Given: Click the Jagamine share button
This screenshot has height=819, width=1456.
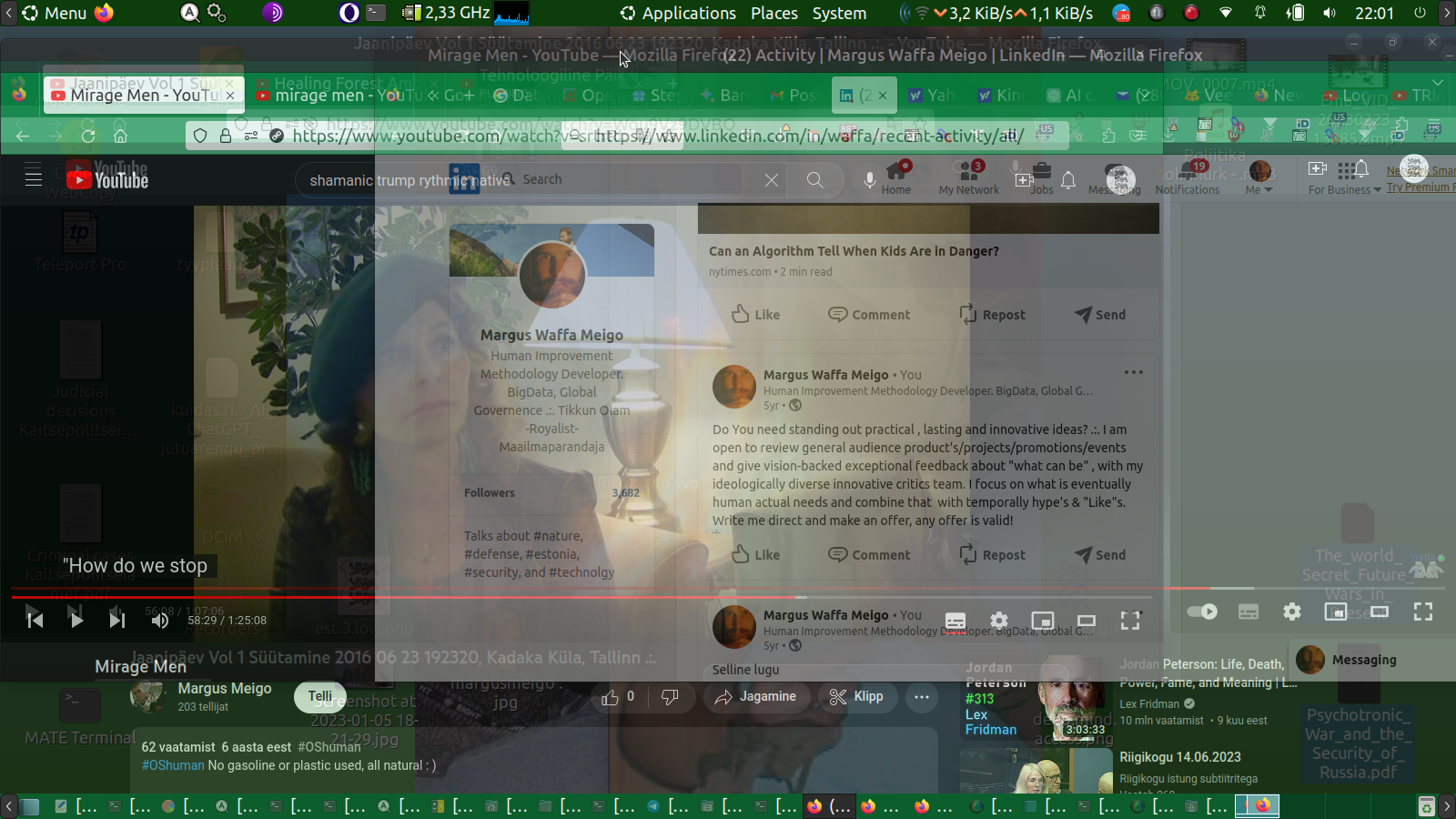Looking at the screenshot, I should pos(755,697).
